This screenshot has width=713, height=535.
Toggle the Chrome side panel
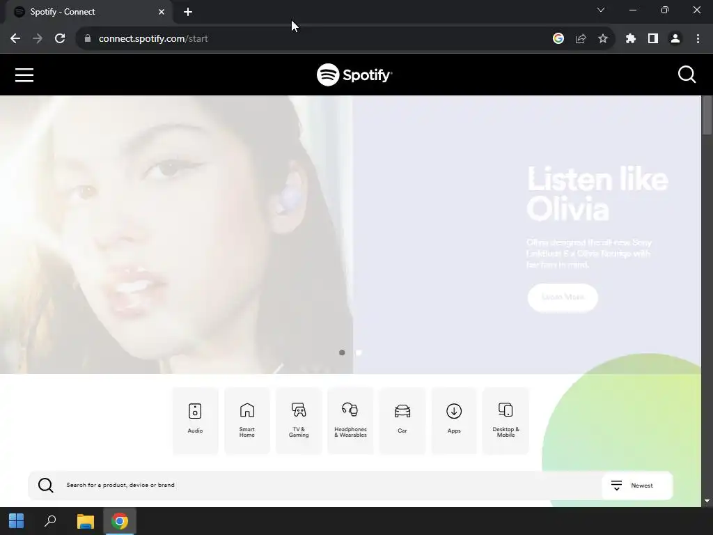click(x=653, y=39)
